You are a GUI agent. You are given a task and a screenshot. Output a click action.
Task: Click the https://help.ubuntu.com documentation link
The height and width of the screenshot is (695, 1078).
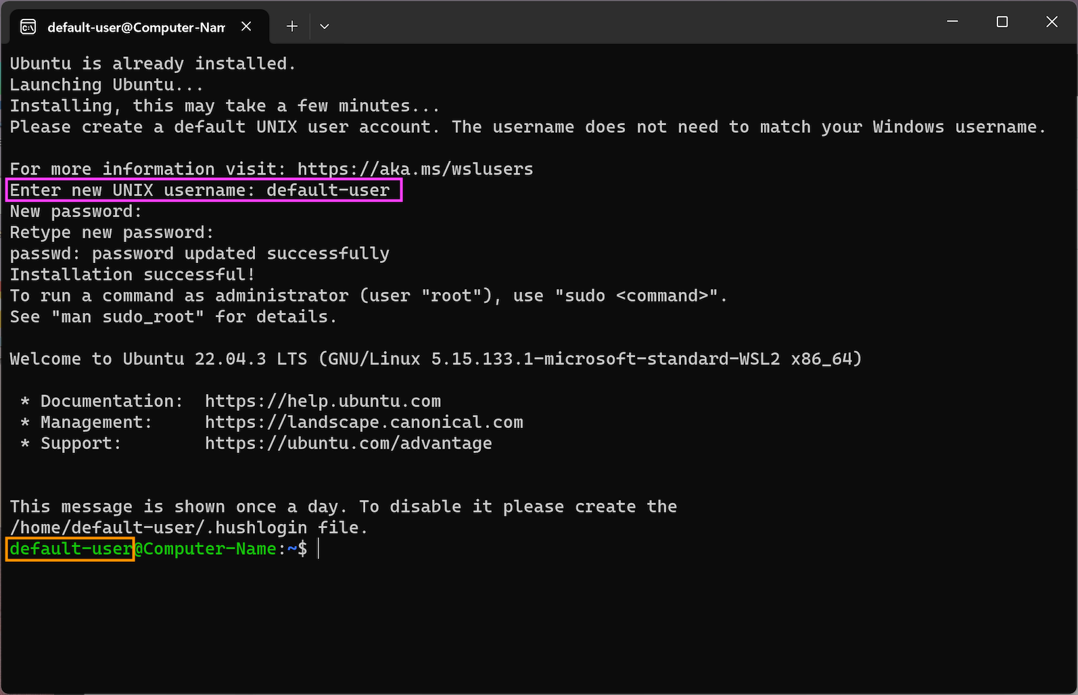[x=323, y=400]
